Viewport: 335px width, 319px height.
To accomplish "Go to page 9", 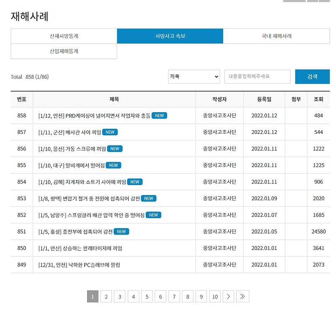I will click(201, 296).
